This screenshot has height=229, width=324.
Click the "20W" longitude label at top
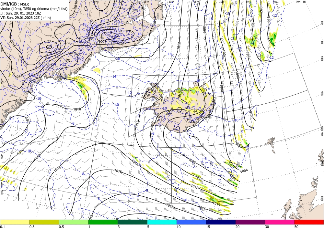171,2
